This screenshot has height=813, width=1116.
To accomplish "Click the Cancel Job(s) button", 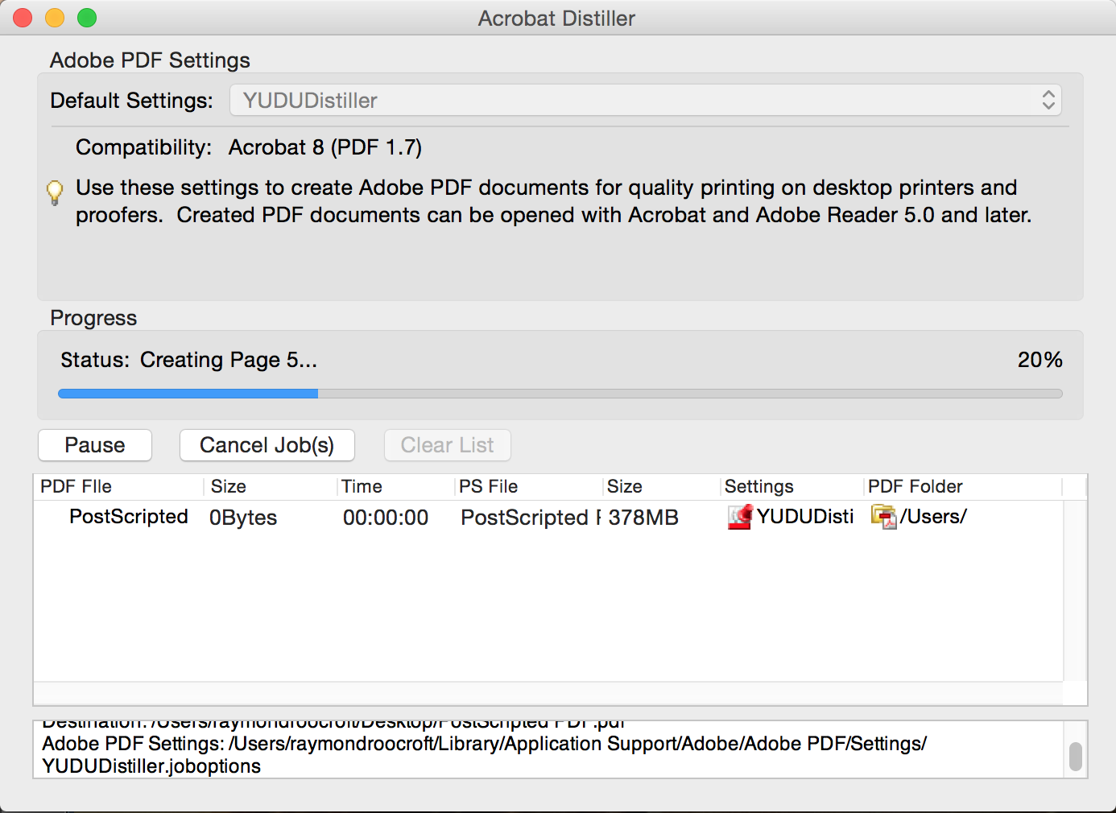I will (x=267, y=445).
